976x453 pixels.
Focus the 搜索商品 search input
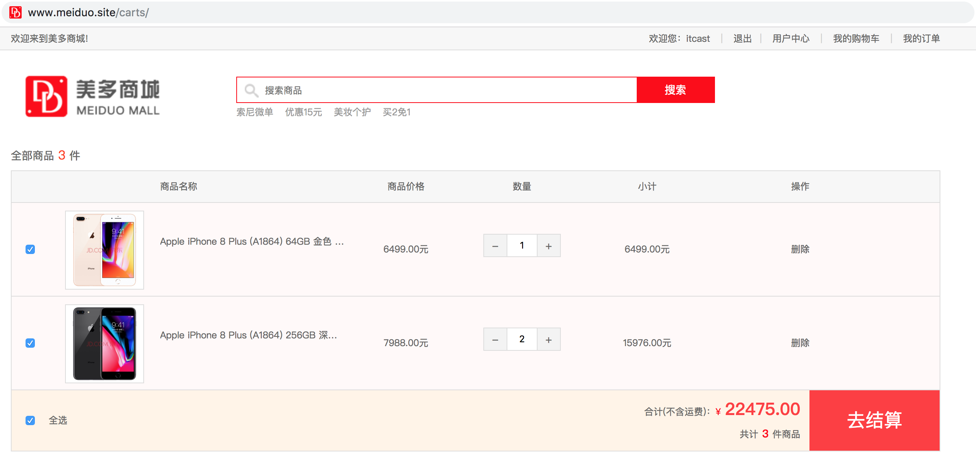[436, 90]
